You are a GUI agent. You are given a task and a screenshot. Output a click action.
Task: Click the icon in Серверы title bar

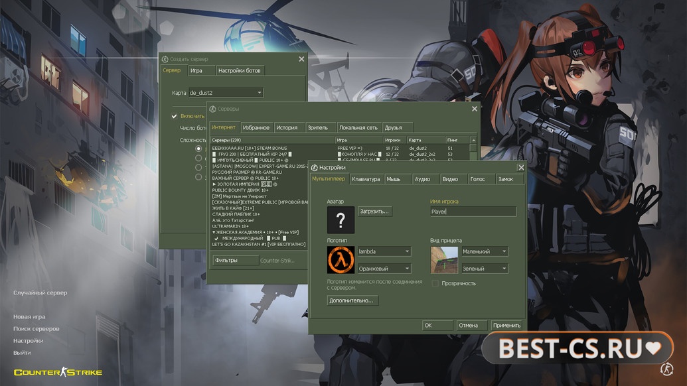tap(212, 109)
